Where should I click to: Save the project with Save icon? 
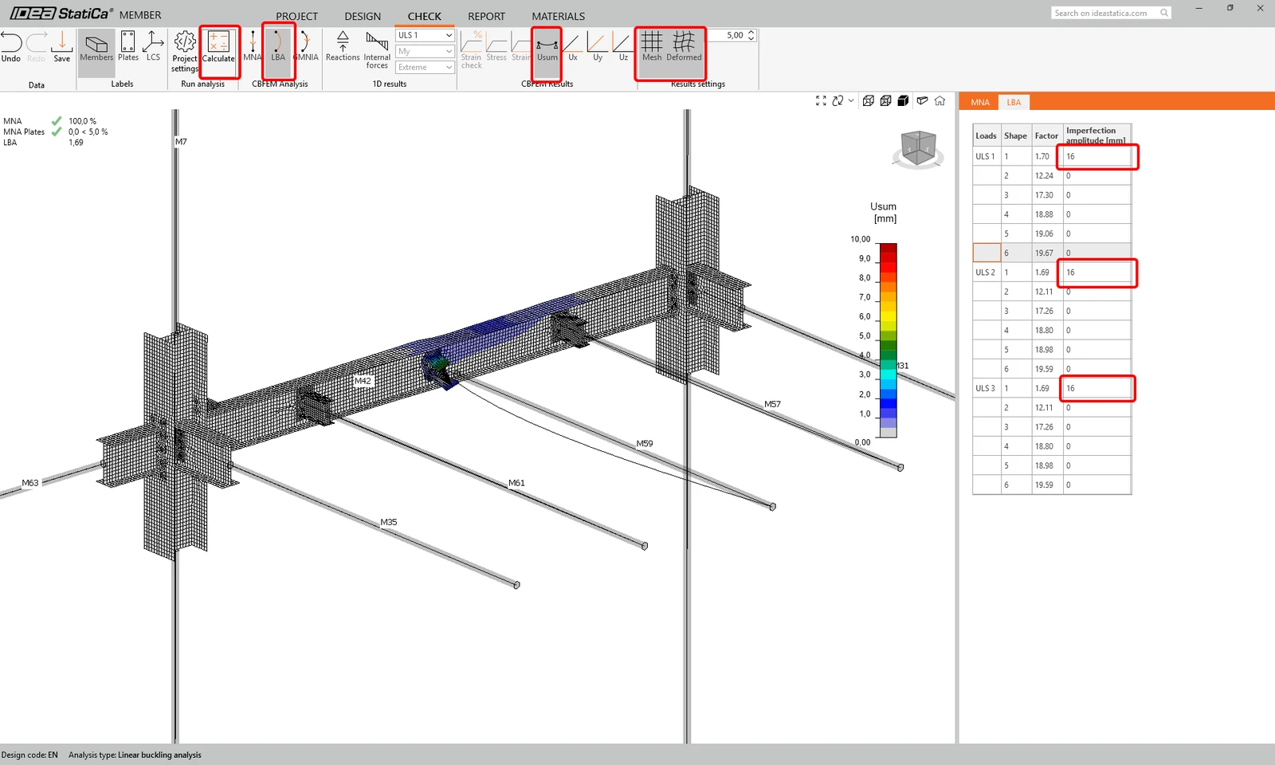point(61,46)
